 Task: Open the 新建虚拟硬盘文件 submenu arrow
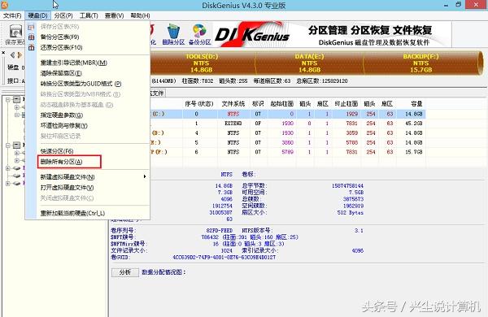(145, 176)
